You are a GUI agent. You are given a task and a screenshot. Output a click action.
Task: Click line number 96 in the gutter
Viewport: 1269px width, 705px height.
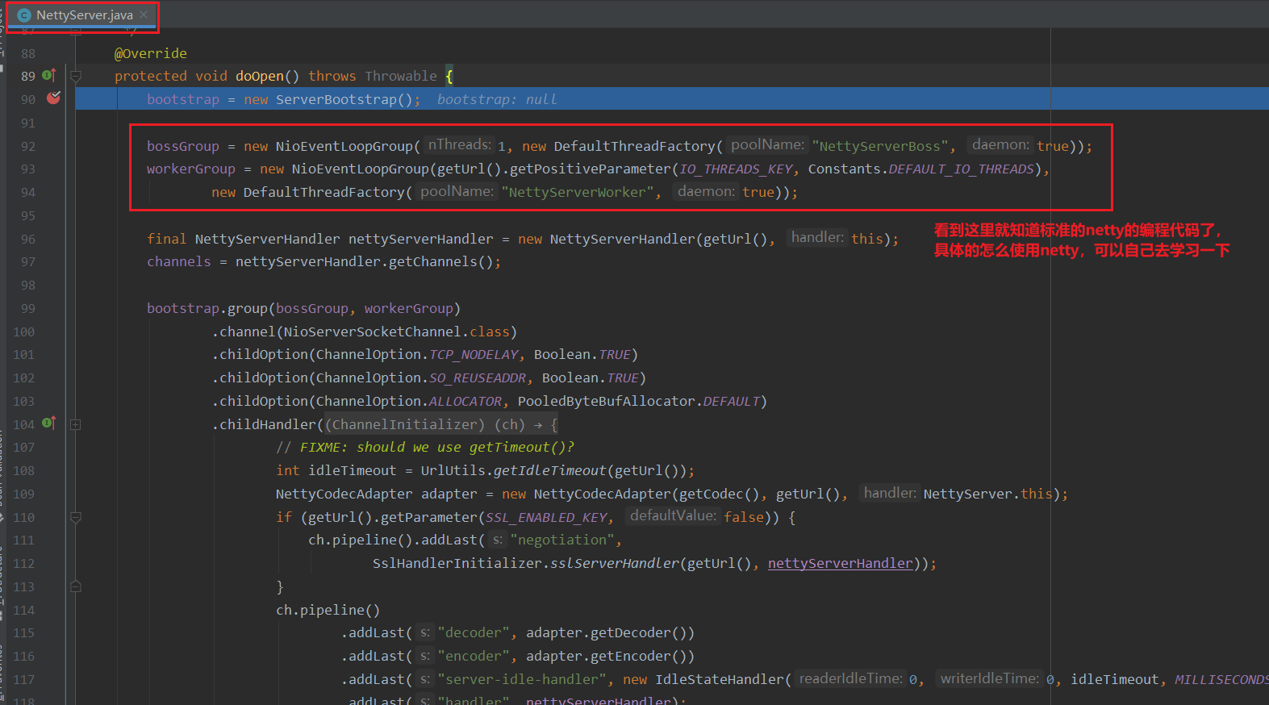pos(28,239)
